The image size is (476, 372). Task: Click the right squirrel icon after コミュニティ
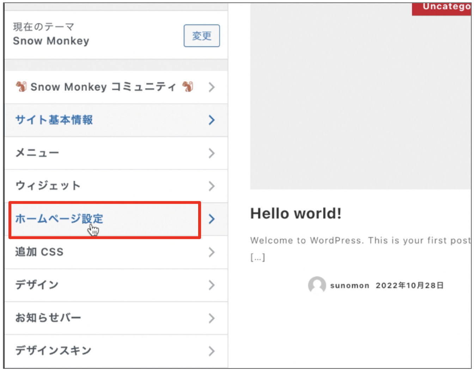pos(188,86)
